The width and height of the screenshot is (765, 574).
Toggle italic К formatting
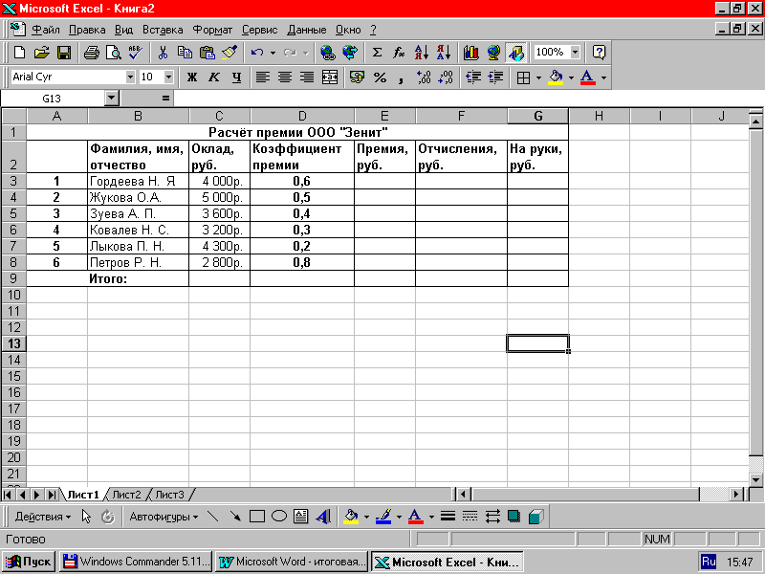click(213, 77)
